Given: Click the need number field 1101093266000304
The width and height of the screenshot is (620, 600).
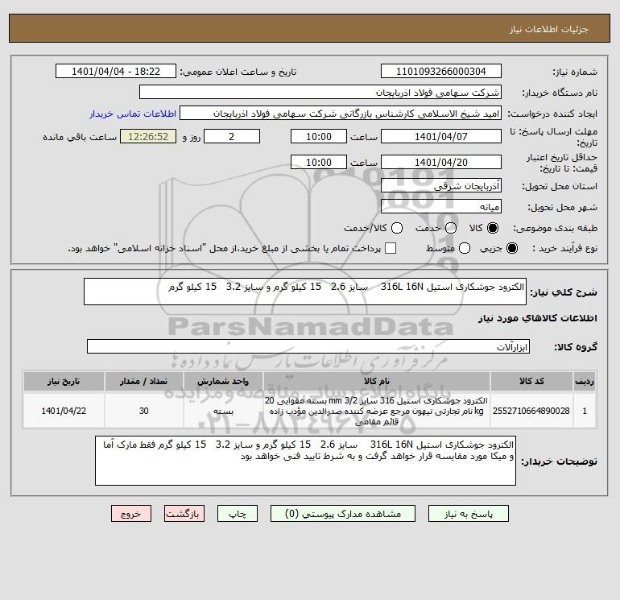Looking at the screenshot, I should (x=441, y=72).
